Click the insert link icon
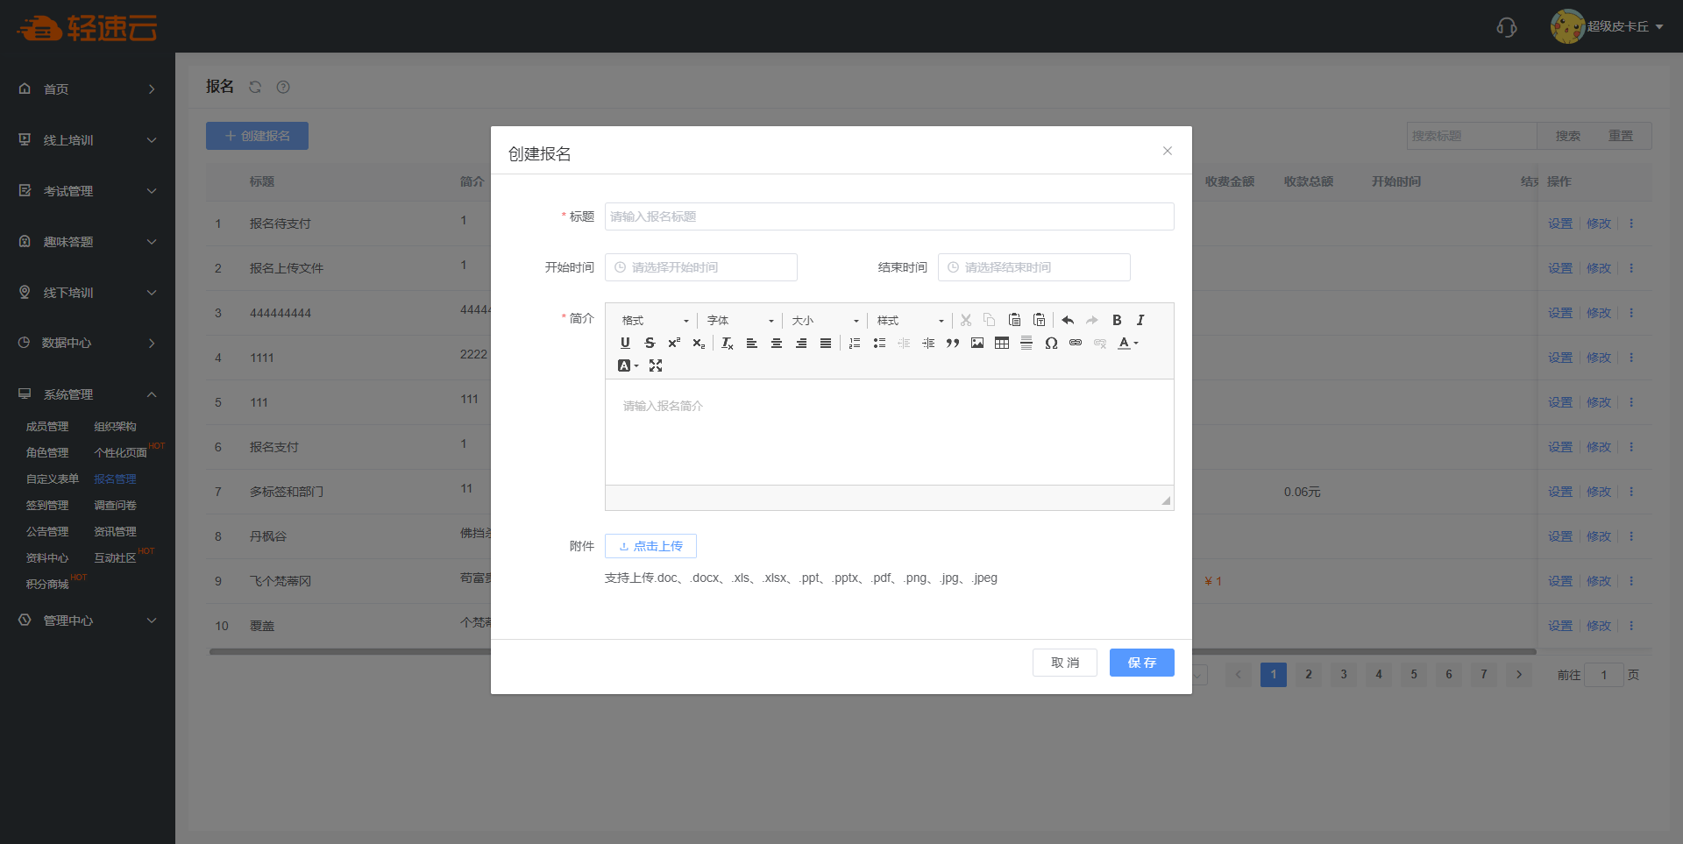The height and width of the screenshot is (844, 1683). point(1076,343)
